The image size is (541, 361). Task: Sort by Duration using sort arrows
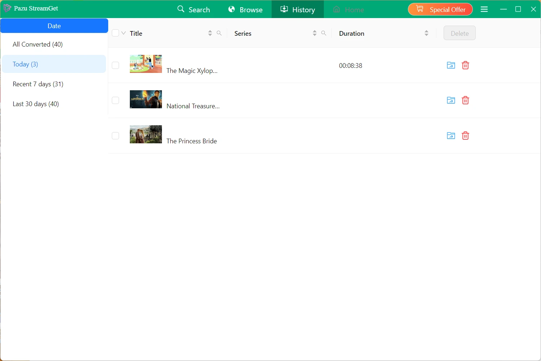426,33
